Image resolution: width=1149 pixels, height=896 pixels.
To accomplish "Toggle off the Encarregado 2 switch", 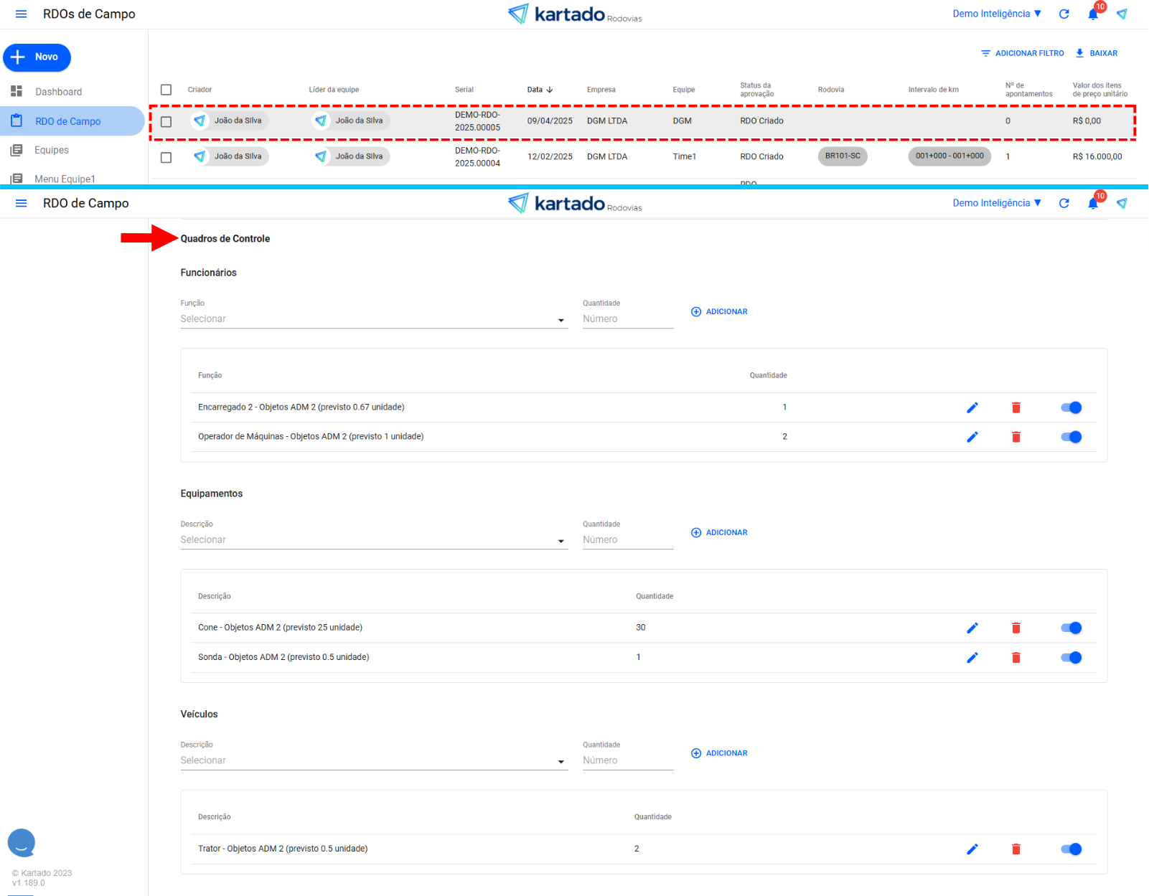I will click(1071, 407).
